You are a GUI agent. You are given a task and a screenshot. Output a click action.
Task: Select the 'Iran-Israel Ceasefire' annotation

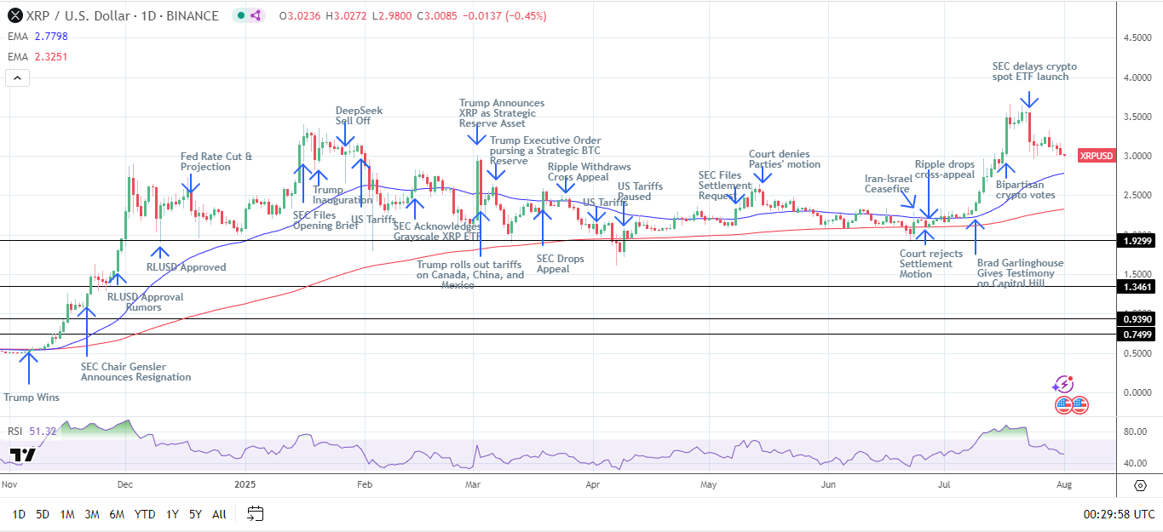click(x=889, y=185)
